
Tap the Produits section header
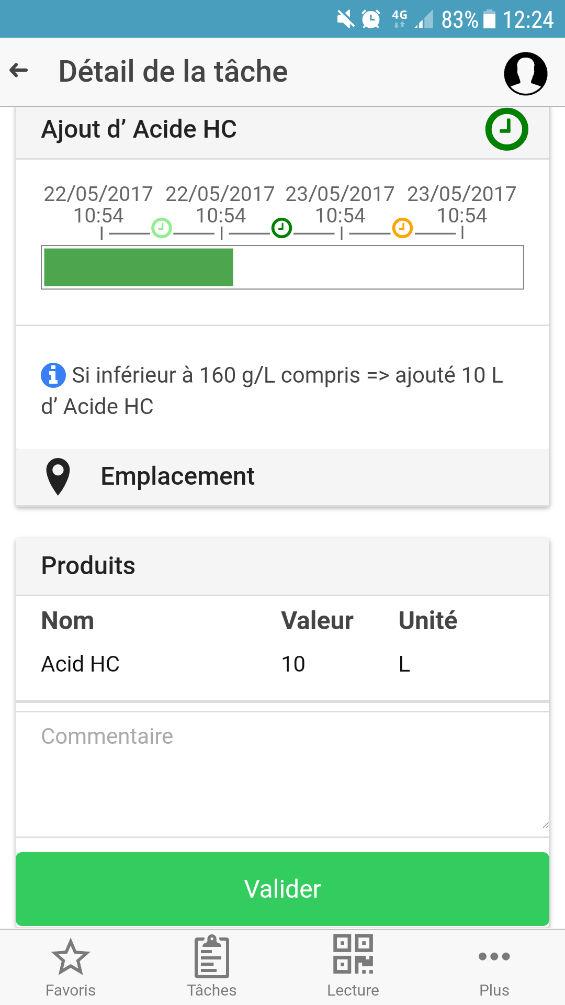click(x=282, y=566)
